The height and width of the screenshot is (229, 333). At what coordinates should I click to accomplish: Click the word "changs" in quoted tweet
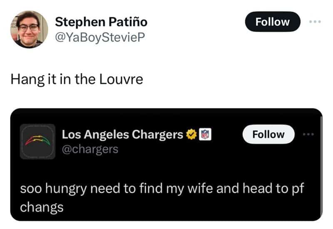point(42,207)
